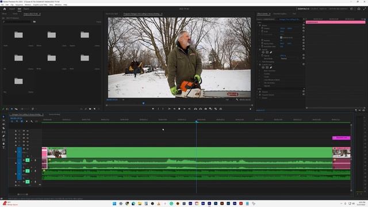This screenshot has width=368, height=207.
Task: Click the Program monitor playhead marker
Action: pos(143,103)
